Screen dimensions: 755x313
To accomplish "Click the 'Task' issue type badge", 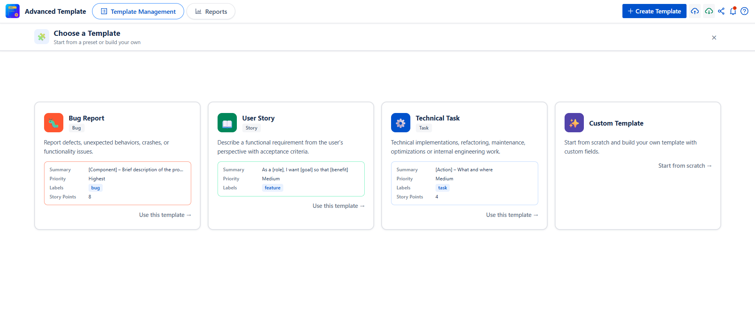I will coord(424,128).
